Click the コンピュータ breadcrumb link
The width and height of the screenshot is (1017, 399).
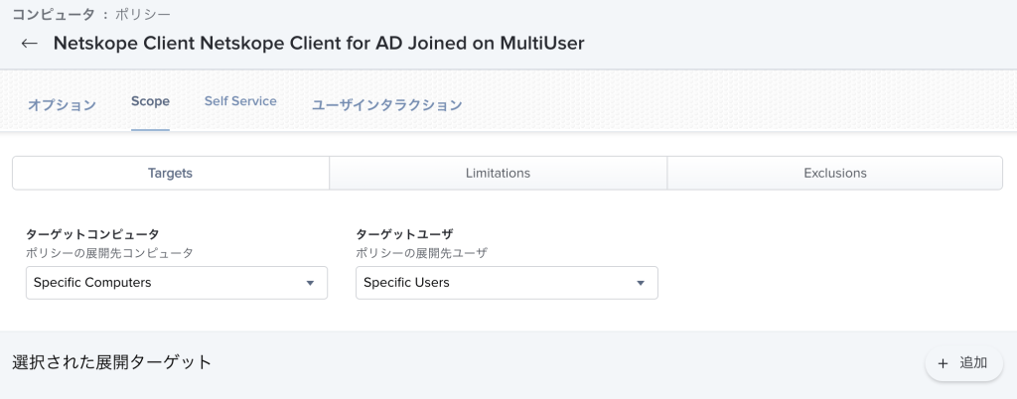[54, 14]
